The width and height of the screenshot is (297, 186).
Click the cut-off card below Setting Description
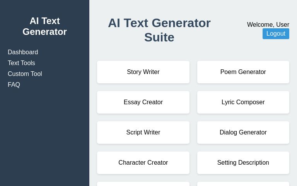243,184
